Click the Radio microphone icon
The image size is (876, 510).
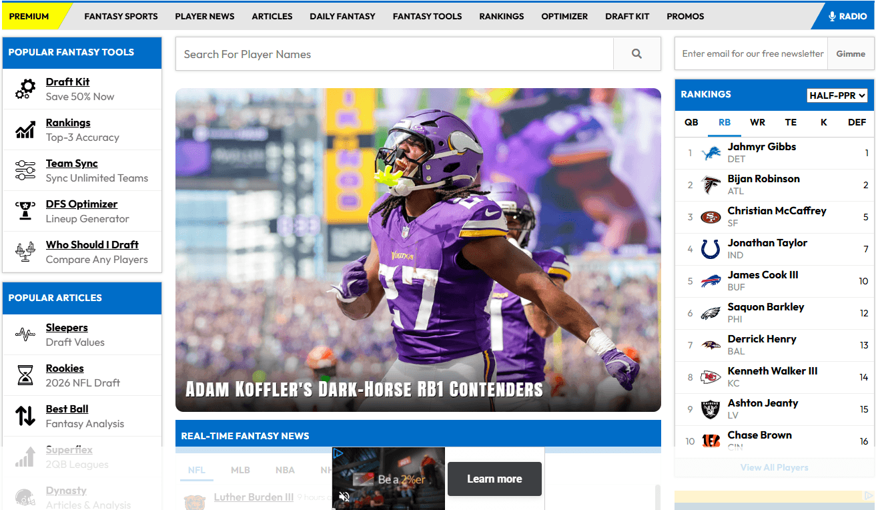pyautogui.click(x=832, y=16)
